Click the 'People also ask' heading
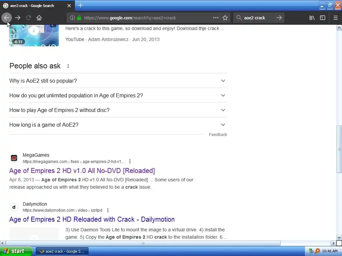This screenshot has width=342, height=256. 35,66
